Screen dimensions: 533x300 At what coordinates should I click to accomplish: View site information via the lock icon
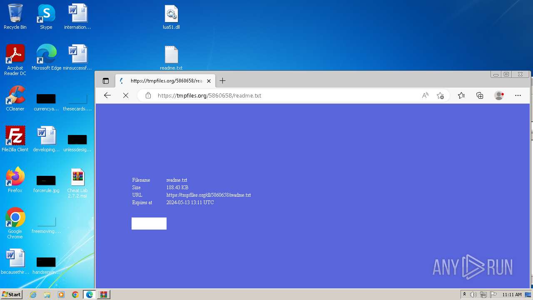[148, 95]
